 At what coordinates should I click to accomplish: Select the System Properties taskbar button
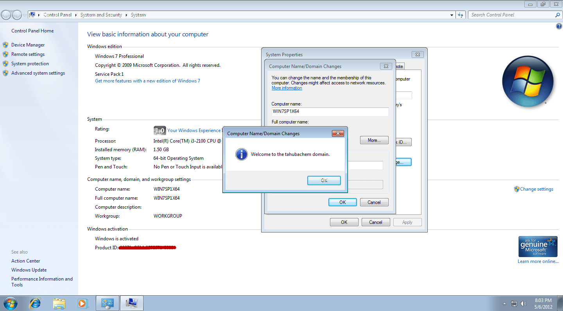point(131,303)
